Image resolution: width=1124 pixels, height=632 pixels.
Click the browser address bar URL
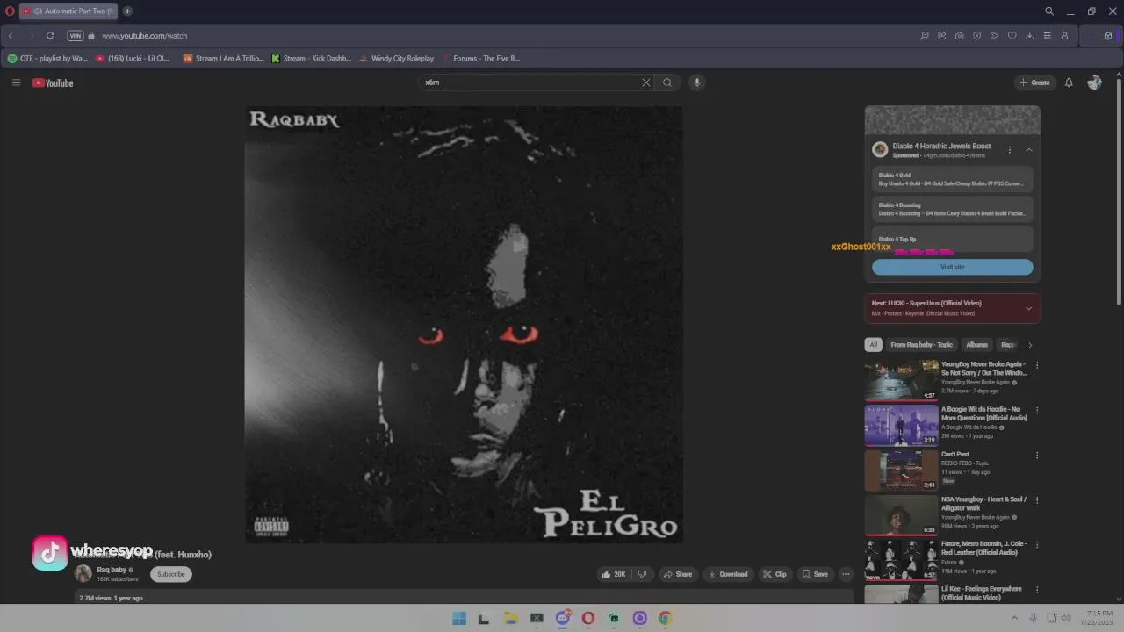pos(145,36)
